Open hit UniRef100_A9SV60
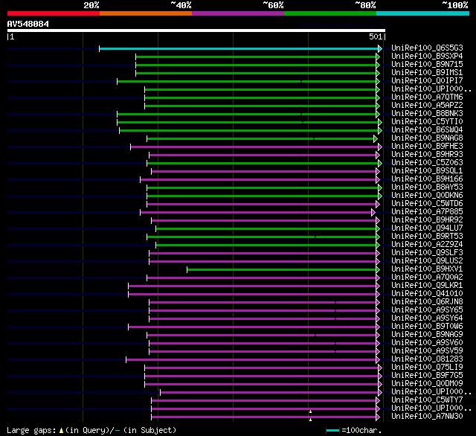Screen dimensions: 476x436 (x=427, y=343)
